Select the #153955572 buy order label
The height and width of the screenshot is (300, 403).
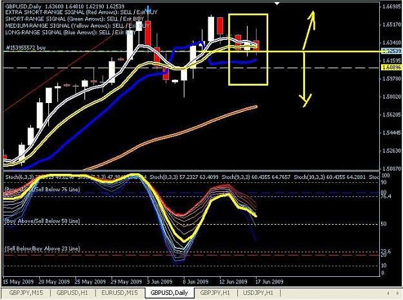(26, 48)
